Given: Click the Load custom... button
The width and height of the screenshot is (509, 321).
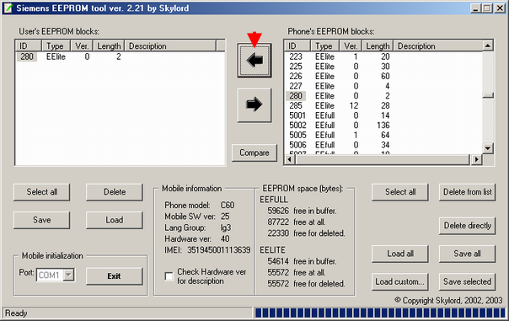Looking at the screenshot, I should 400,281.
